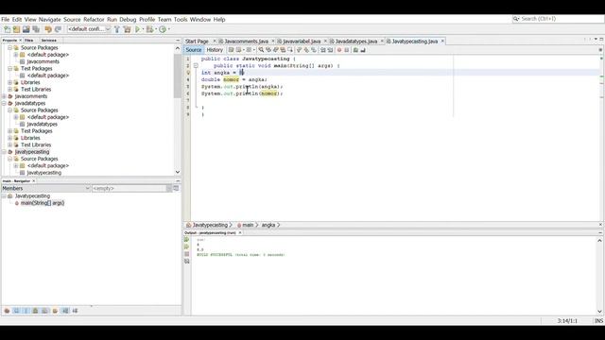Switch to the History view button
Image resolution: width=605 pixels, height=340 pixels.
[215, 50]
